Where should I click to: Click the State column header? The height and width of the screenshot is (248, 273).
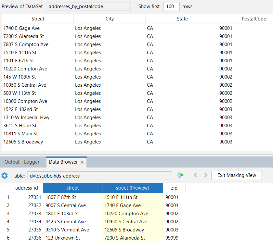(182, 19)
